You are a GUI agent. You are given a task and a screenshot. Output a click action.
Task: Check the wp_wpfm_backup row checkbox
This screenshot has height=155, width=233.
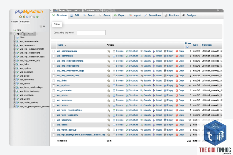(53, 130)
